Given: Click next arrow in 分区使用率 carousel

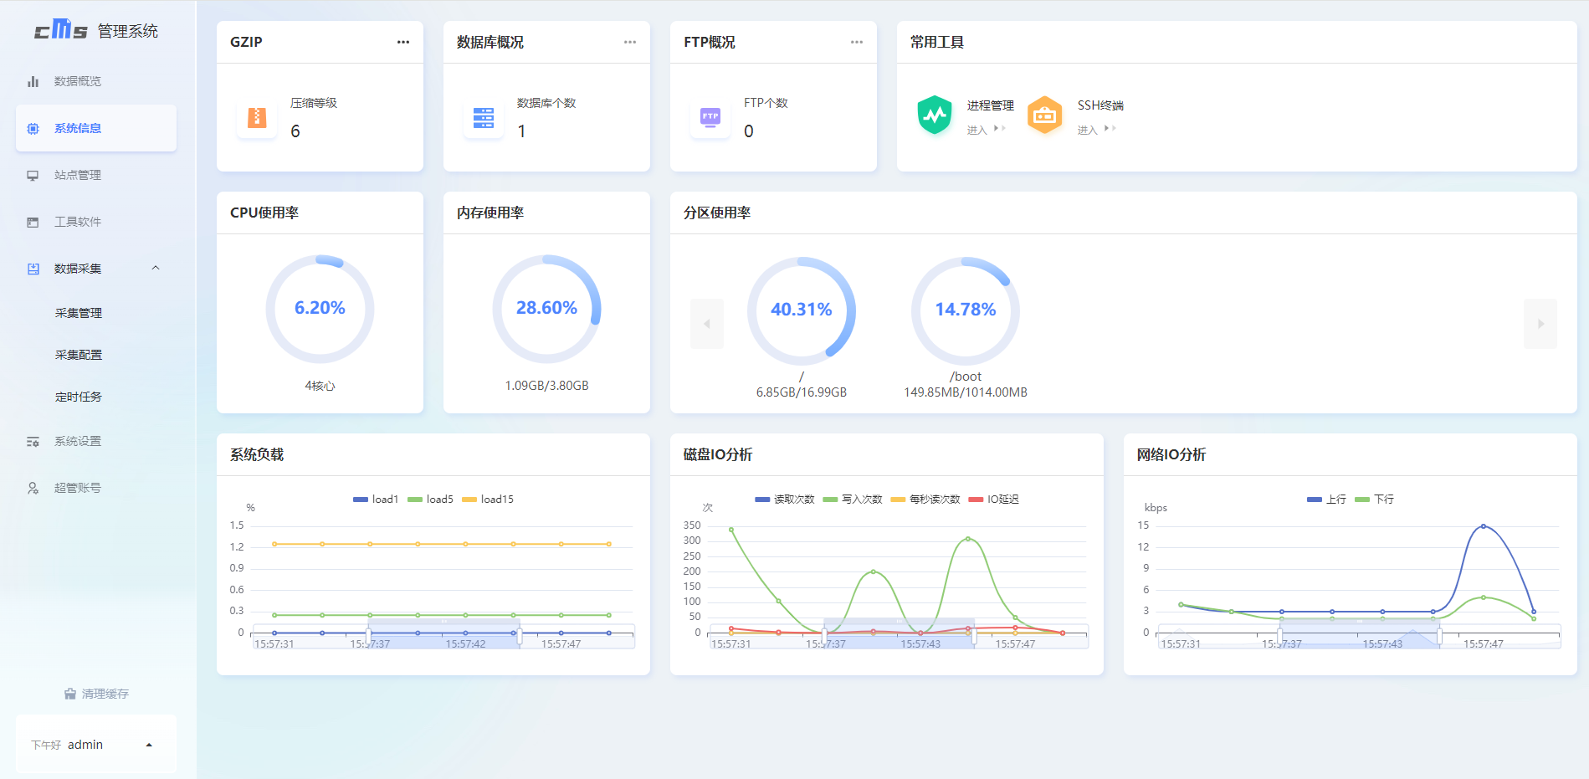Looking at the screenshot, I should [1540, 324].
